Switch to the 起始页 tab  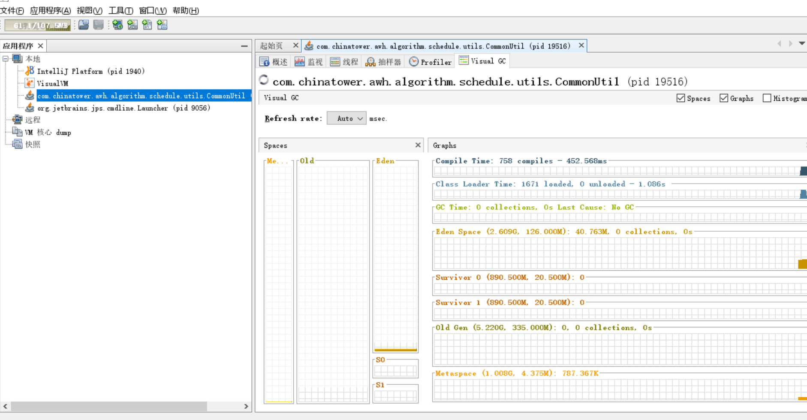click(x=271, y=46)
